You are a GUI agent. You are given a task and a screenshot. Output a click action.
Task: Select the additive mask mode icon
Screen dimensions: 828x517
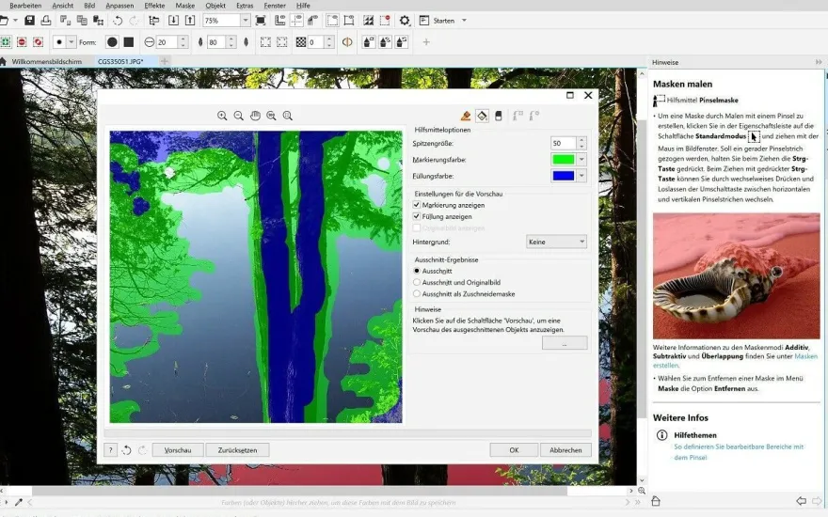click(x=6, y=41)
